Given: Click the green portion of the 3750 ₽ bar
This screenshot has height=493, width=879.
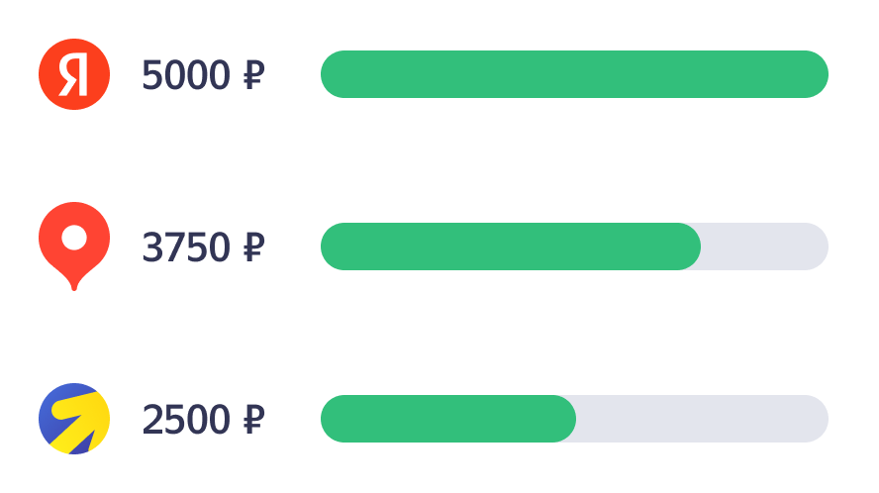Looking at the screenshot, I should coord(510,246).
